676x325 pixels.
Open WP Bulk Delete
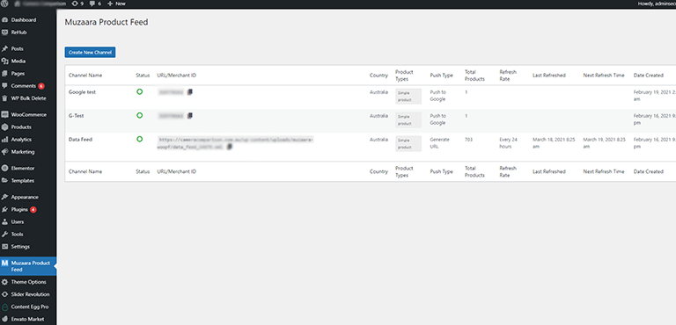(28, 98)
